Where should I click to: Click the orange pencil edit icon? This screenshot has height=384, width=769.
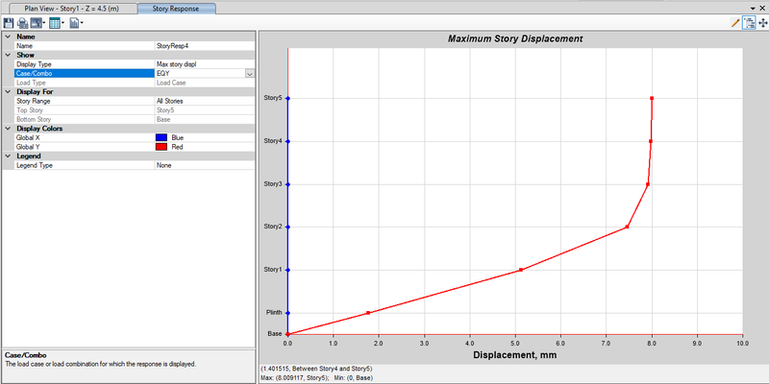pos(735,22)
